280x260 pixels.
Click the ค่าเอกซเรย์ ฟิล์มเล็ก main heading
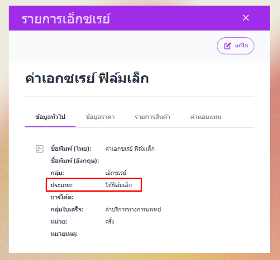click(x=87, y=79)
